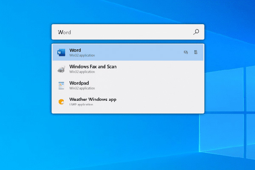Click the Wordpad document icon
The width and height of the screenshot is (255, 170).
coord(61,85)
